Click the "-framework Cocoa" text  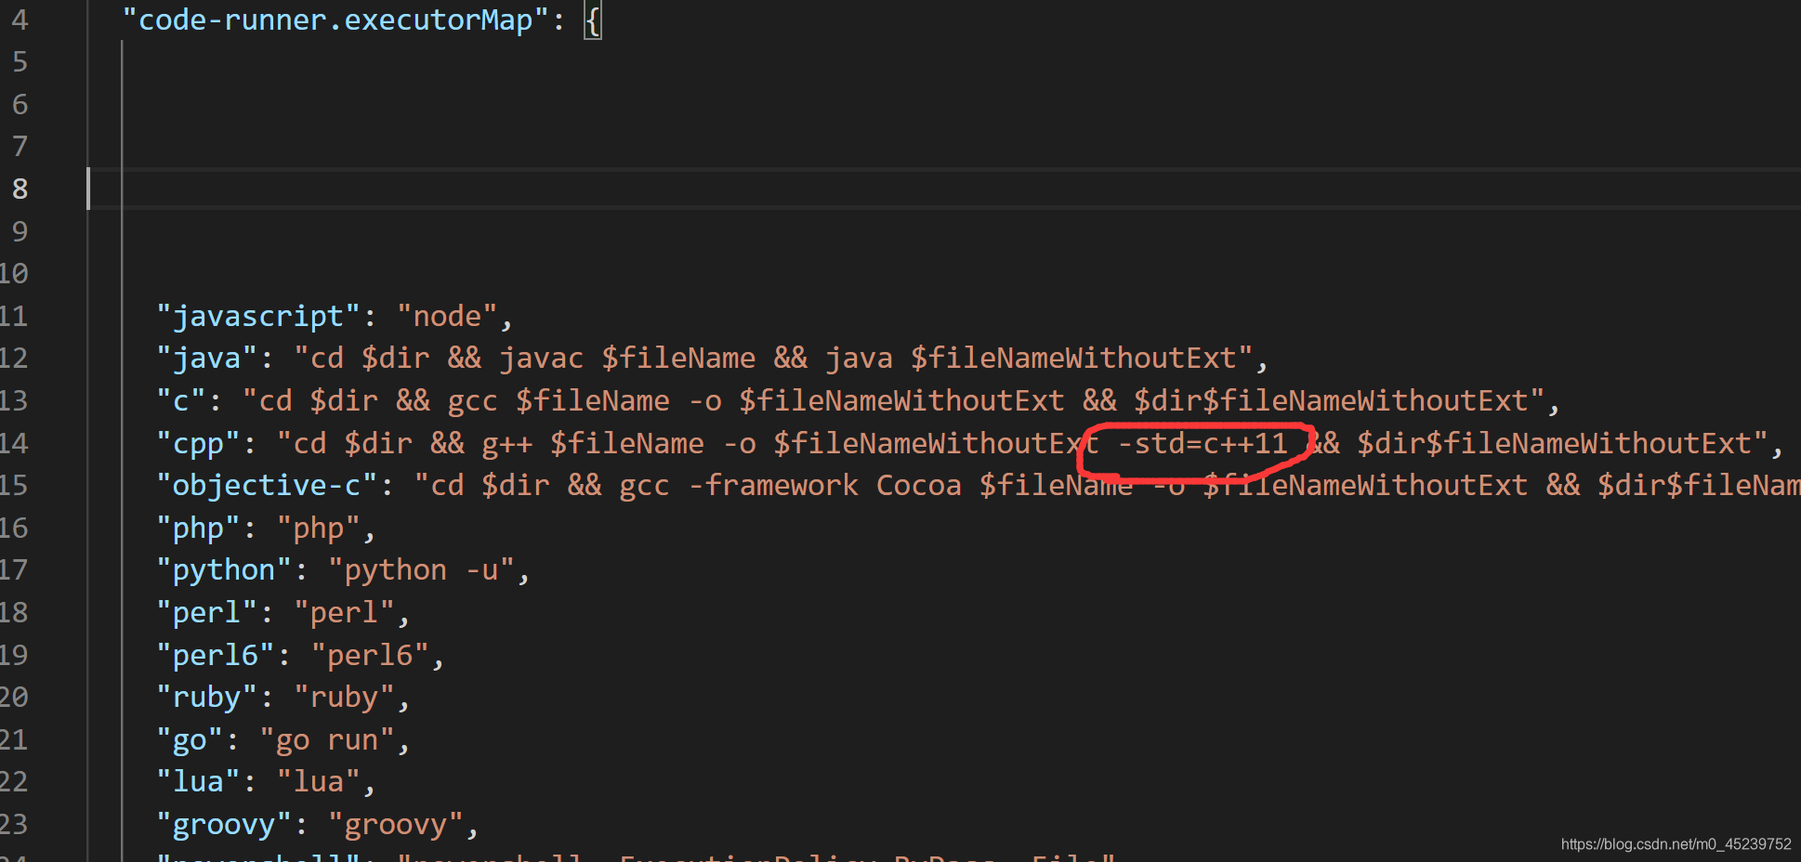[x=825, y=485]
